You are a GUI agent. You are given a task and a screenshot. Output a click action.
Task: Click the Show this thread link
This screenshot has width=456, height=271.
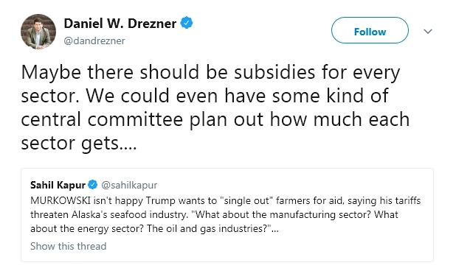pos(69,246)
